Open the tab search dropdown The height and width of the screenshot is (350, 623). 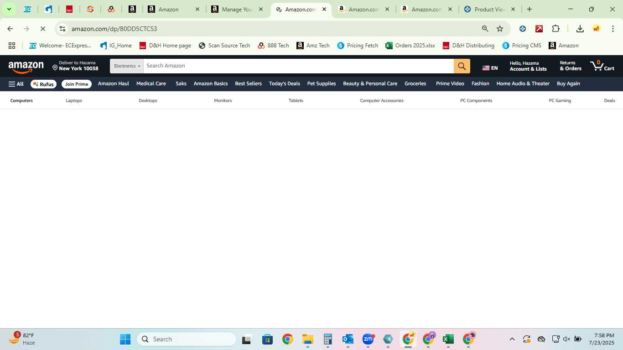[9, 9]
